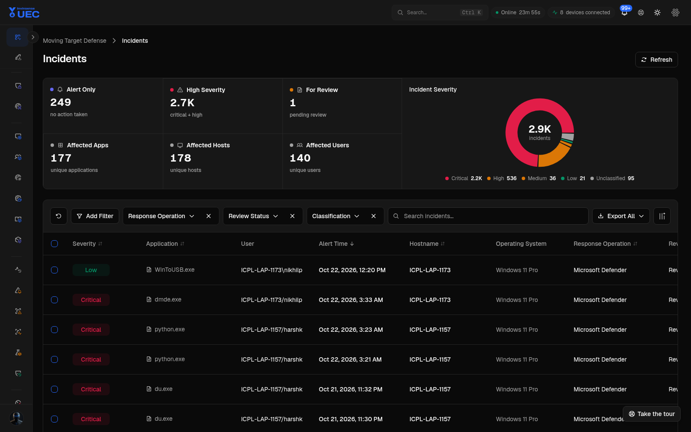Screen dimensions: 691x432
Task: Select the python.exe 3:23 AM row checkbox
Action: pyautogui.click(x=54, y=330)
